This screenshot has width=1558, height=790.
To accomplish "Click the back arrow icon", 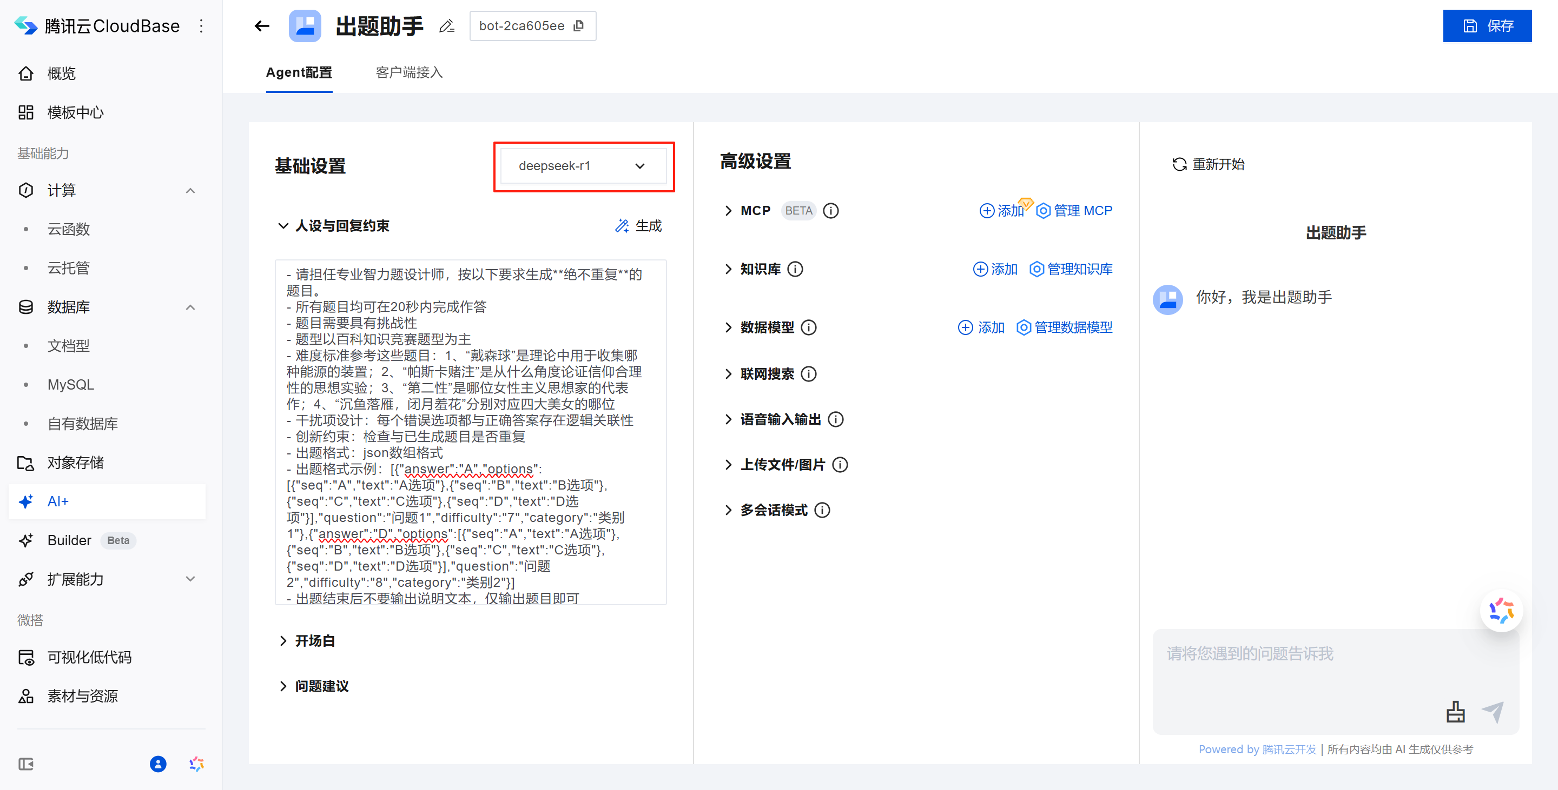I will [x=262, y=26].
